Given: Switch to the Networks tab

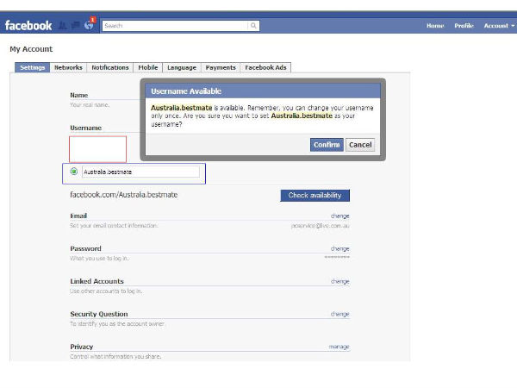Looking at the screenshot, I should click(68, 67).
